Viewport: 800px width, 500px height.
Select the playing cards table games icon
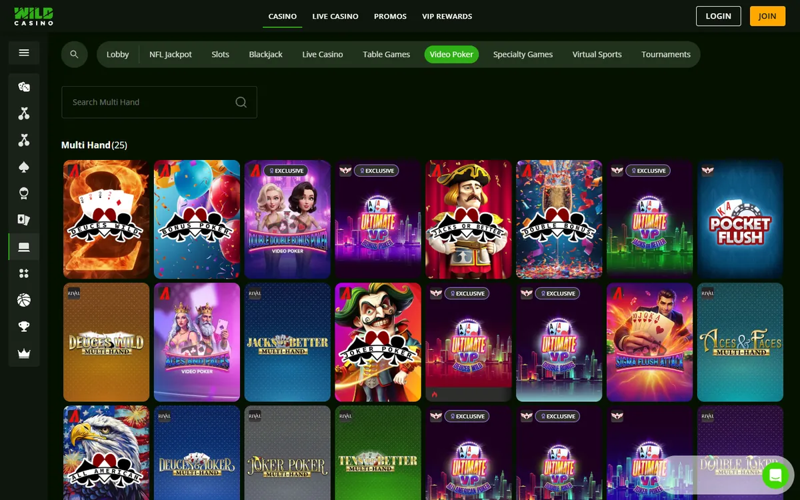tap(24, 220)
